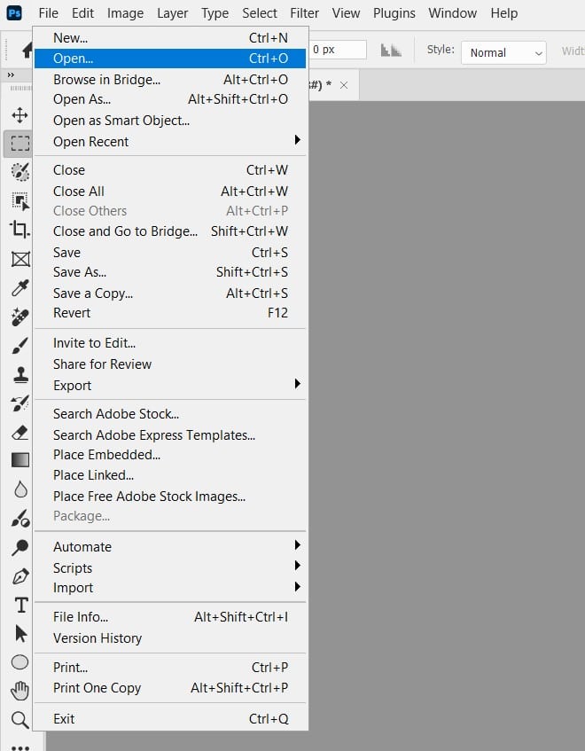
Task: Choose Search Adobe Stock...
Action: [170, 413]
